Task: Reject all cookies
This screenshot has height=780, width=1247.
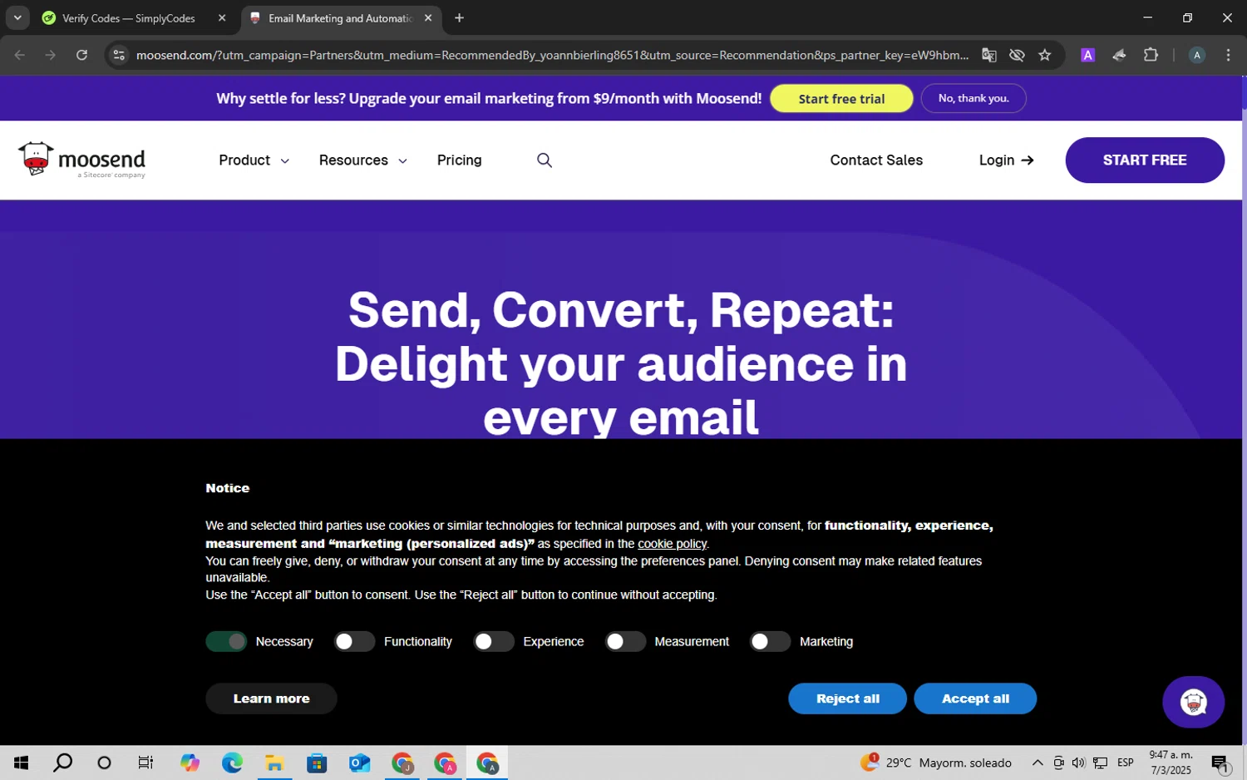Action: point(847,699)
